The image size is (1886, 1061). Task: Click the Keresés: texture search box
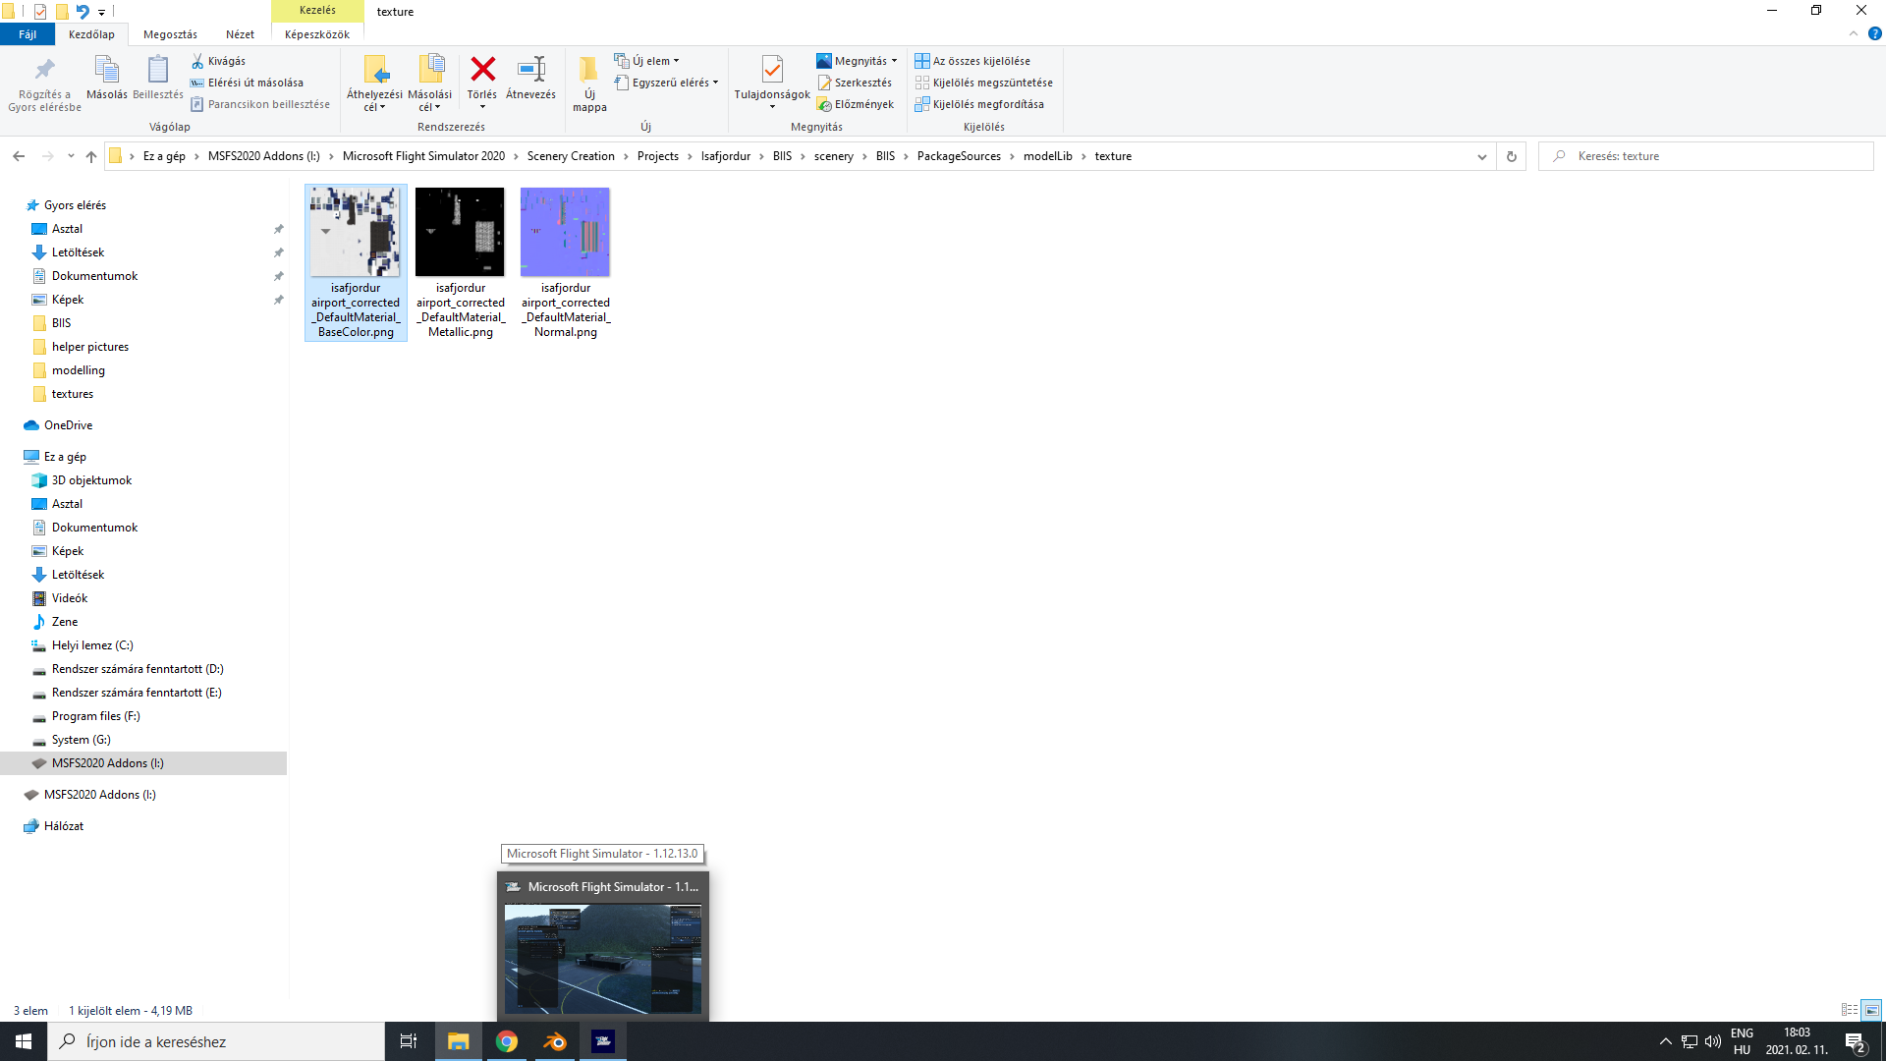1706,156
